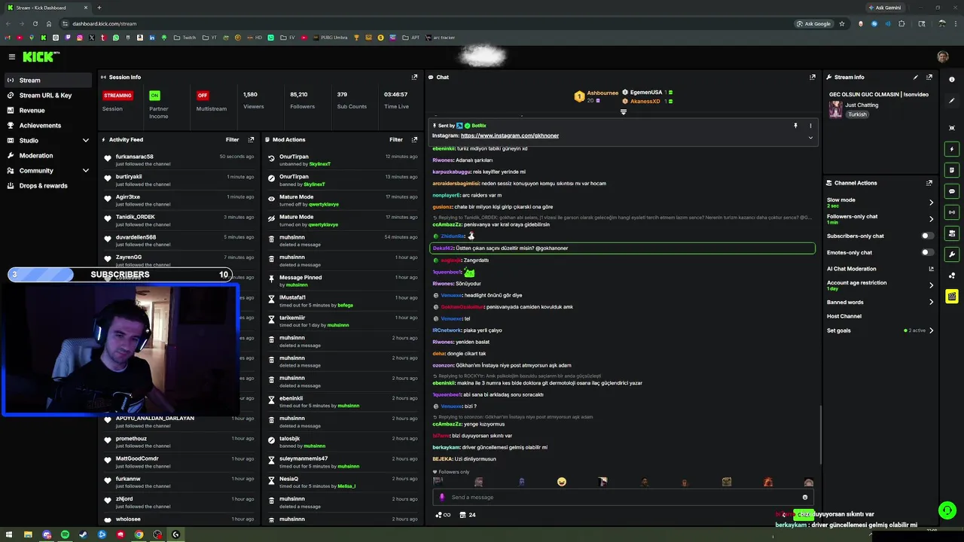
Task: Collapse chat leaderboard arrow
Action: click(623, 112)
